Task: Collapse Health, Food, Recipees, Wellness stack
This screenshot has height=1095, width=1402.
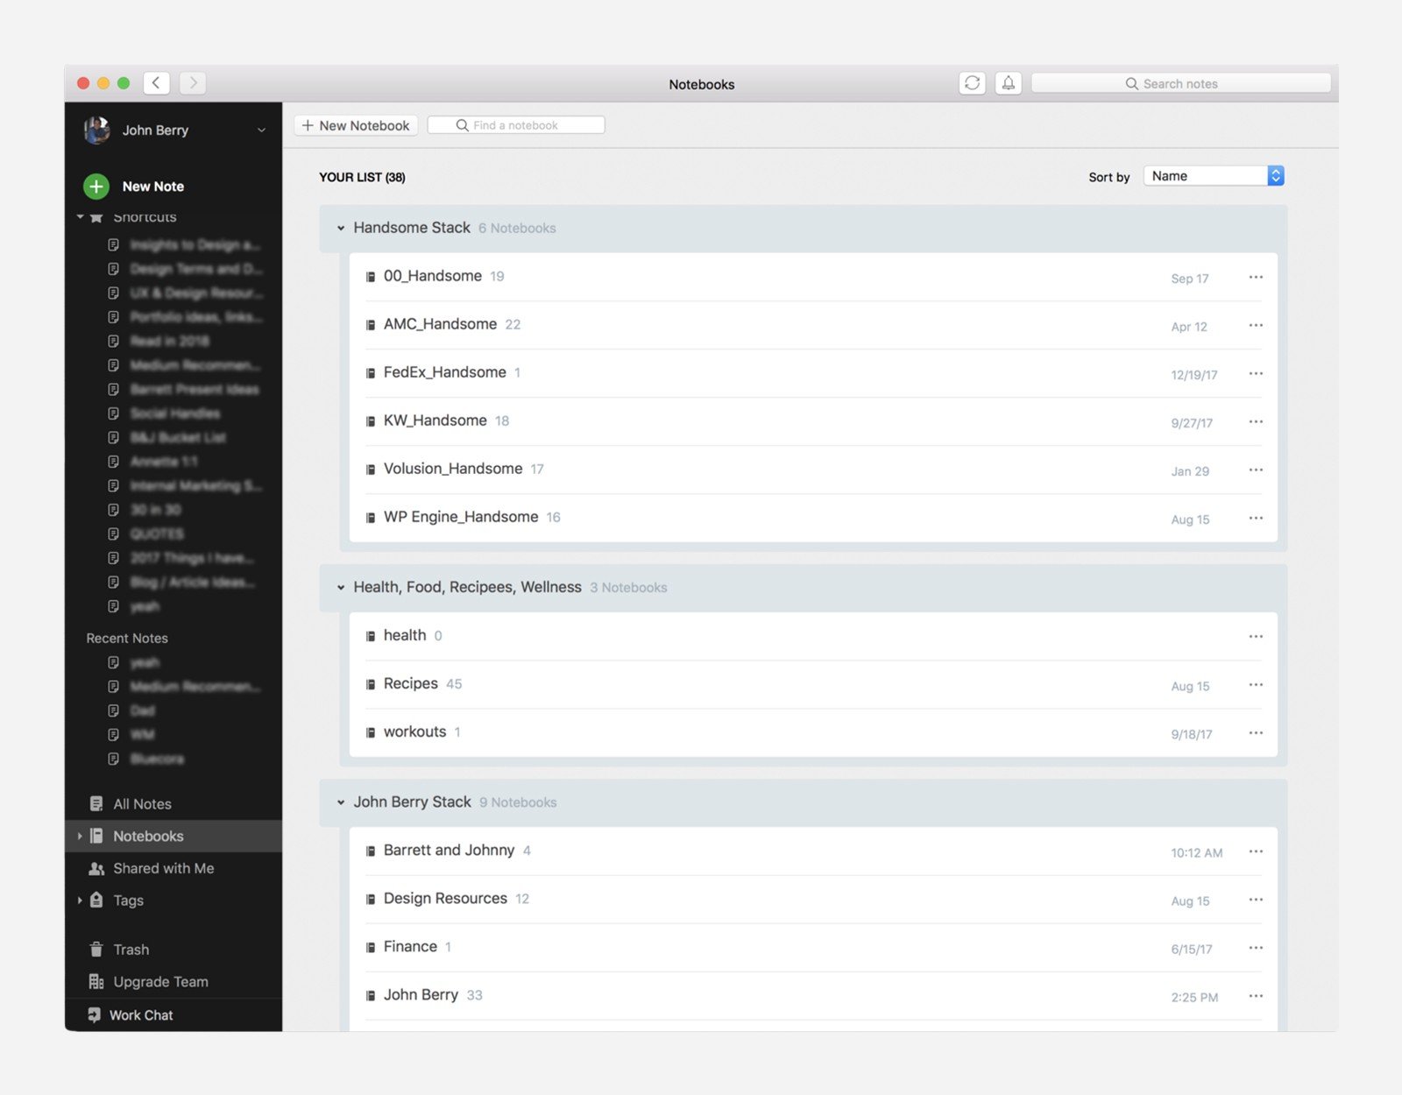Action: [x=341, y=588]
